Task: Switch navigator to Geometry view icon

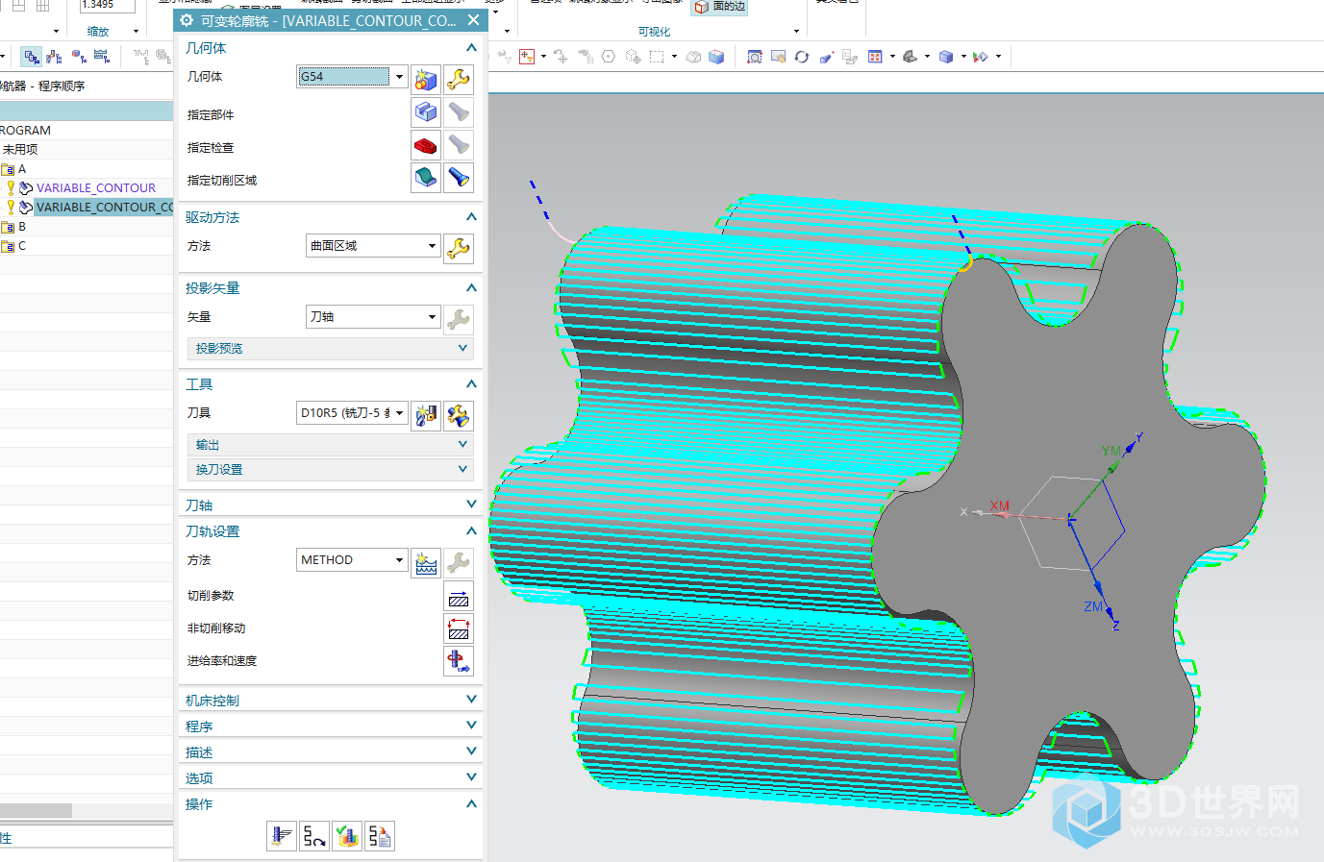Action: point(79,57)
